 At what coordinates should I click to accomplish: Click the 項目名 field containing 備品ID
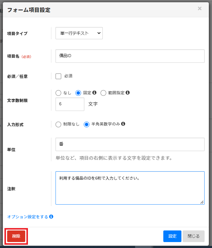[x=130, y=56]
